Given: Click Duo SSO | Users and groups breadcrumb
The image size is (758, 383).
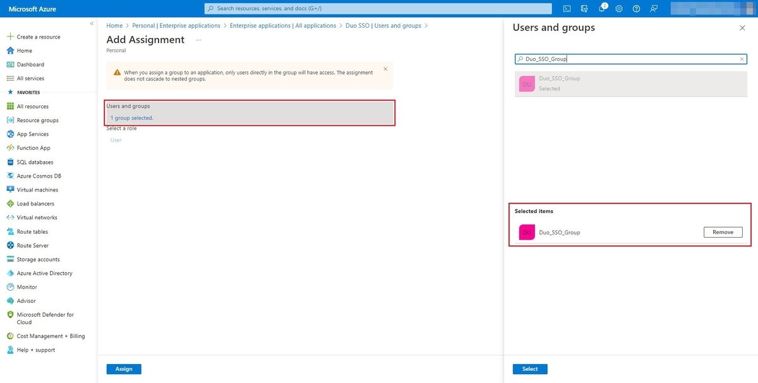Looking at the screenshot, I should [x=383, y=26].
